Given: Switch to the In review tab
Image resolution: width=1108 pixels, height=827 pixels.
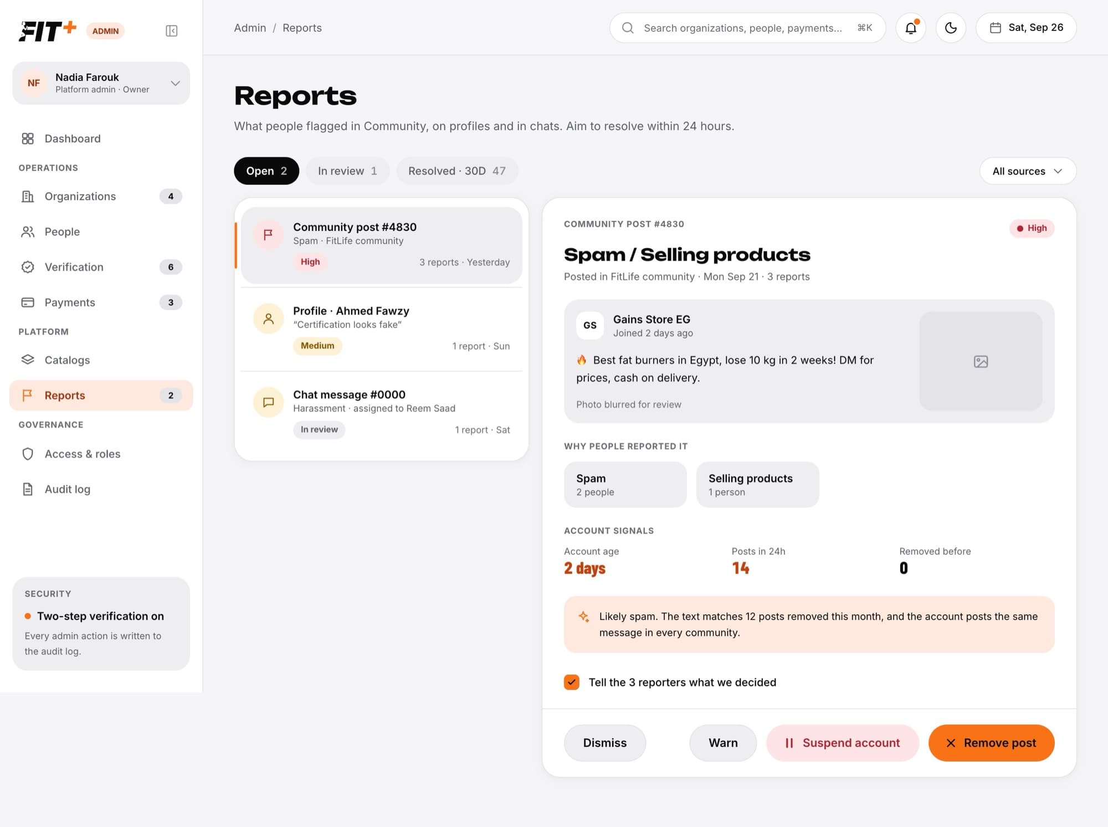Looking at the screenshot, I should click(347, 171).
